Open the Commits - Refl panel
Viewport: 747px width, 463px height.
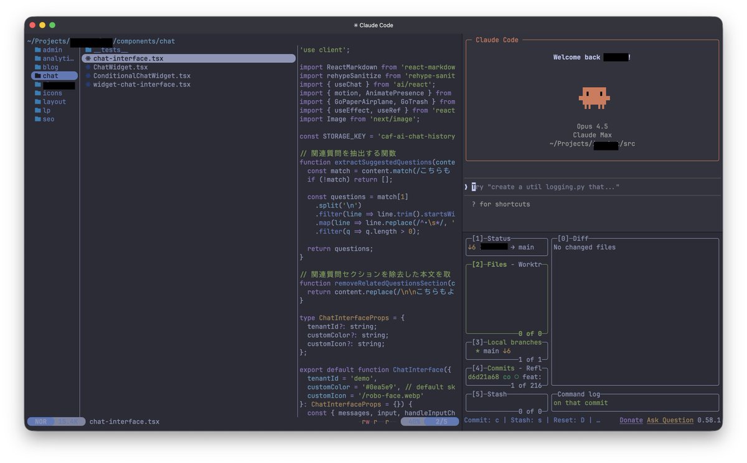pyautogui.click(x=506, y=376)
